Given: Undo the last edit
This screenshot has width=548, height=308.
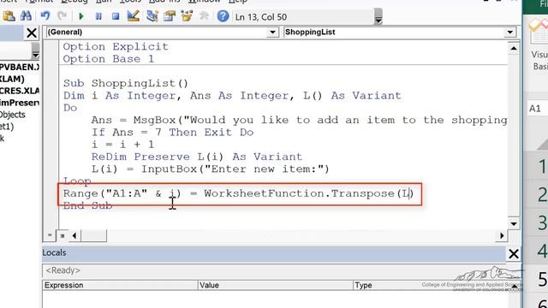Looking at the screenshot, I should pos(45,16).
